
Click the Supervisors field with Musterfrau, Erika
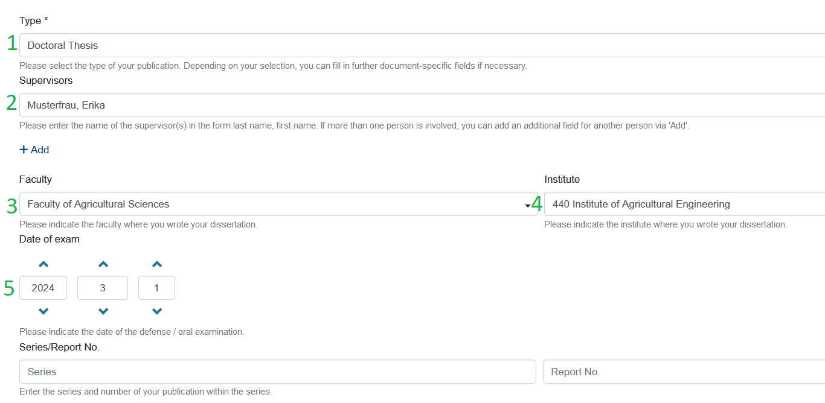(x=422, y=105)
